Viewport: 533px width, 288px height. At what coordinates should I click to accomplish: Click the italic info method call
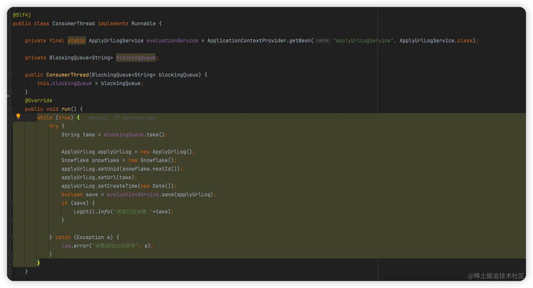pos(104,212)
